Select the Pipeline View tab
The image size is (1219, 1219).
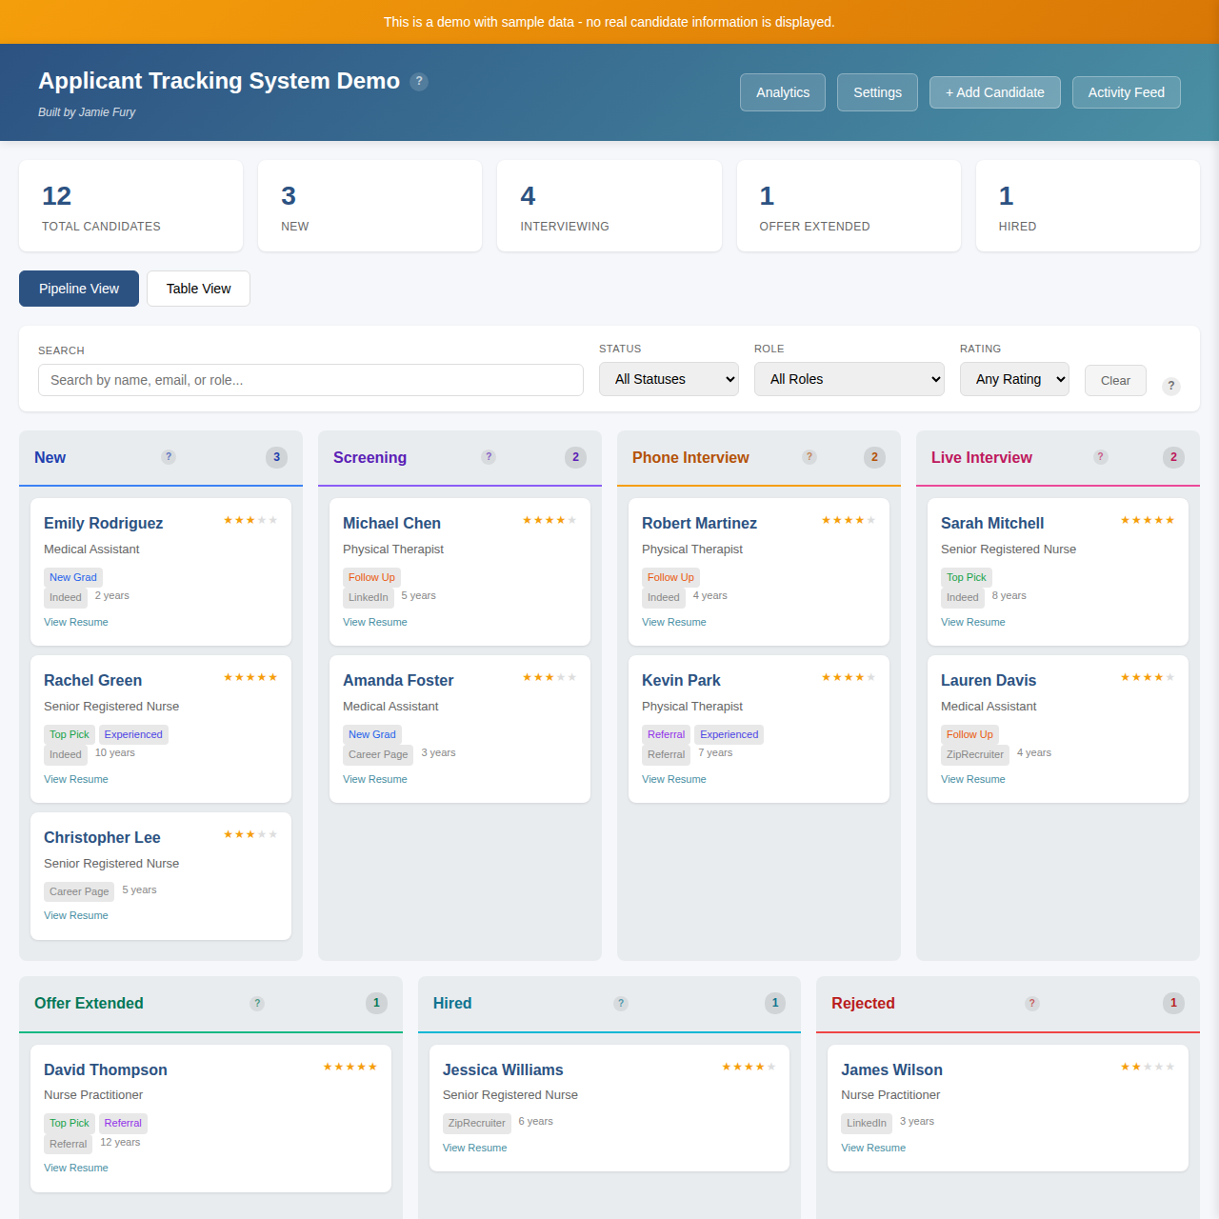tap(78, 289)
